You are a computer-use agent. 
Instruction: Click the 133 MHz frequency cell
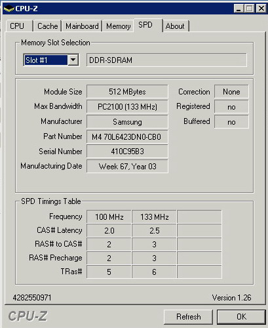tap(154, 217)
